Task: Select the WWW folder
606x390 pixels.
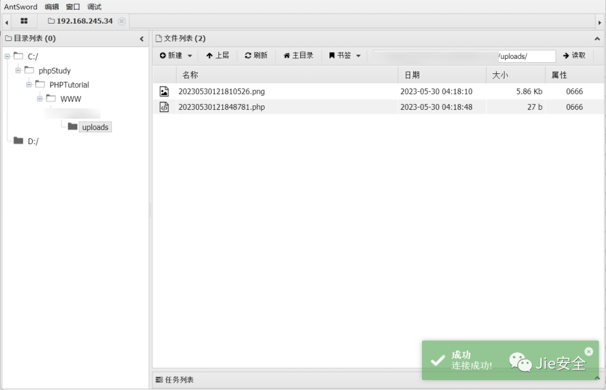Action: point(71,99)
